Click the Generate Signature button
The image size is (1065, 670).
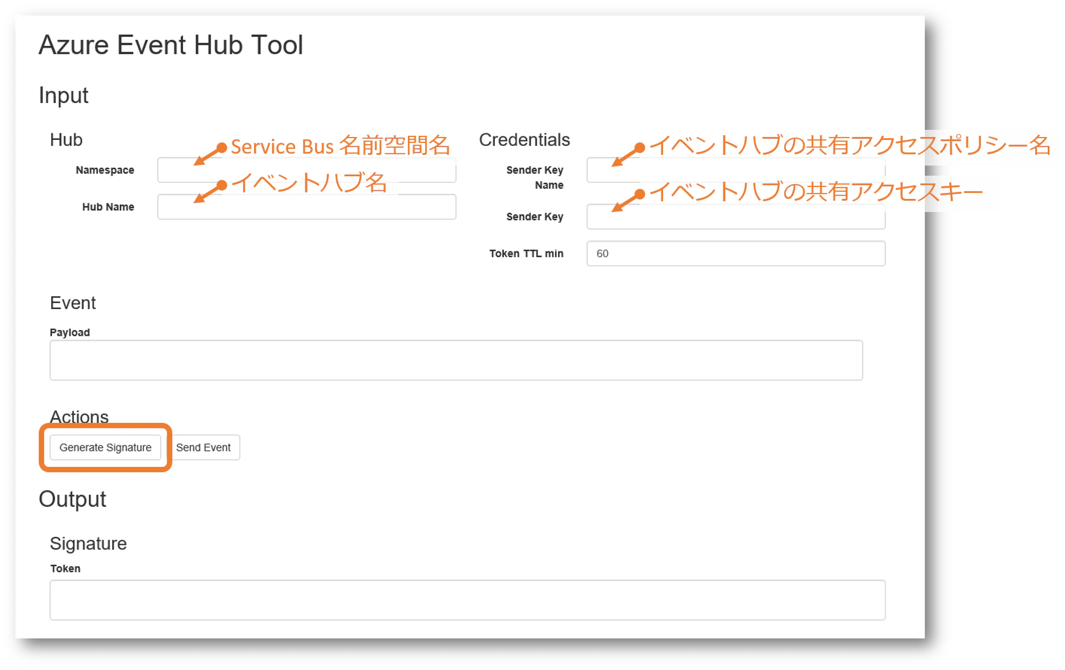106,447
